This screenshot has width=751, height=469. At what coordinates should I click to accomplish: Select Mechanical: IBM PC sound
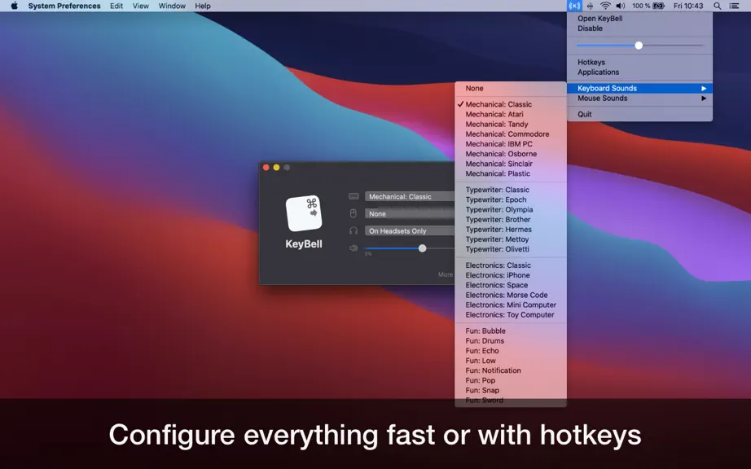[511, 143]
